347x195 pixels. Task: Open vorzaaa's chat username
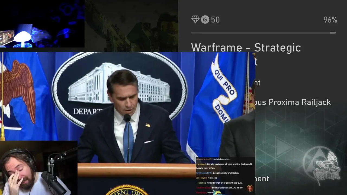(200, 164)
